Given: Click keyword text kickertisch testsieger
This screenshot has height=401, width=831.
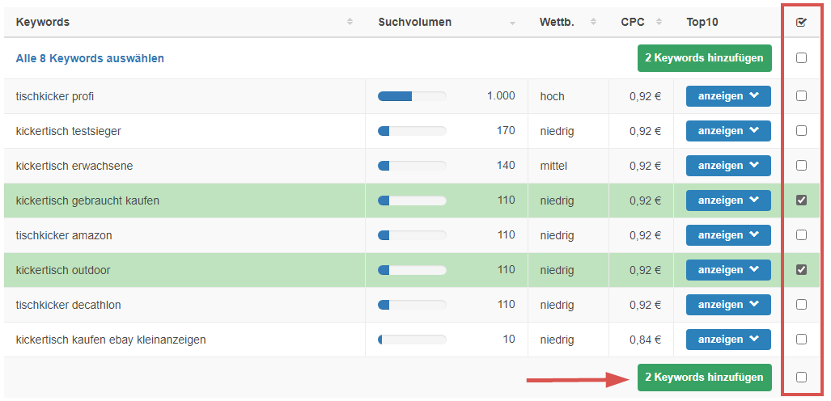Looking at the screenshot, I should 68,131.
